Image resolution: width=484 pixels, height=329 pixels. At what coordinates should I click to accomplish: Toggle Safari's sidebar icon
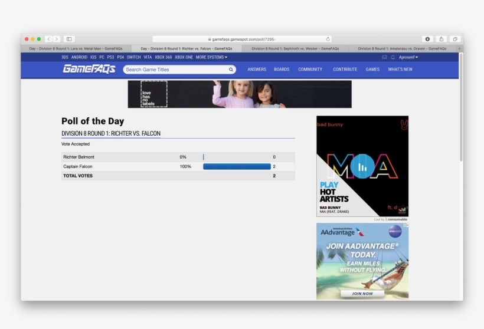(69, 39)
